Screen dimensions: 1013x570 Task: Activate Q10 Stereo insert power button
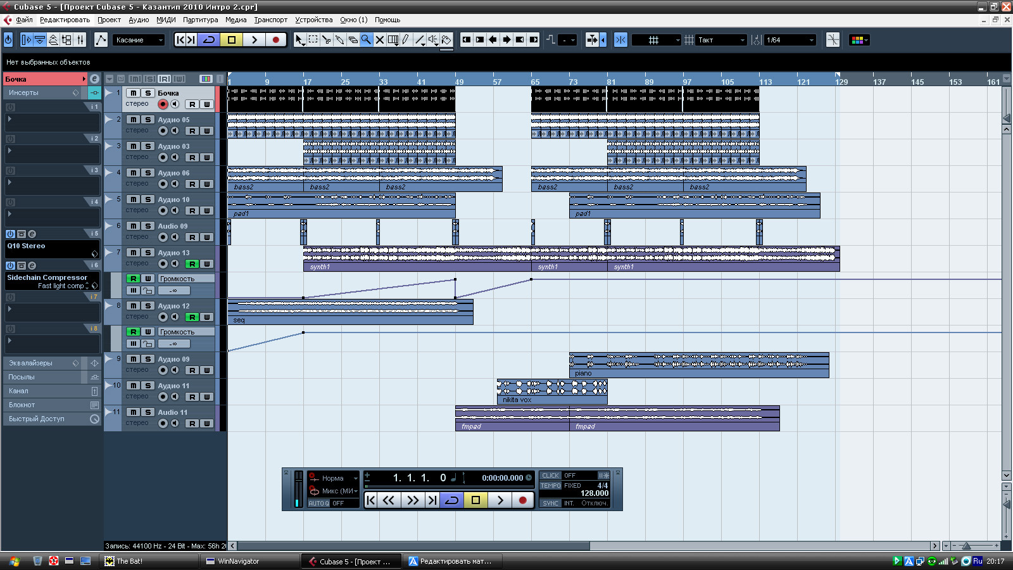10,234
